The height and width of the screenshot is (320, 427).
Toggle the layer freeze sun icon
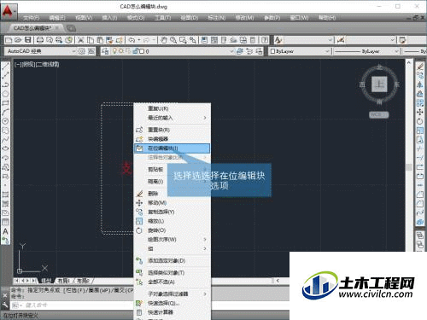(x=121, y=51)
